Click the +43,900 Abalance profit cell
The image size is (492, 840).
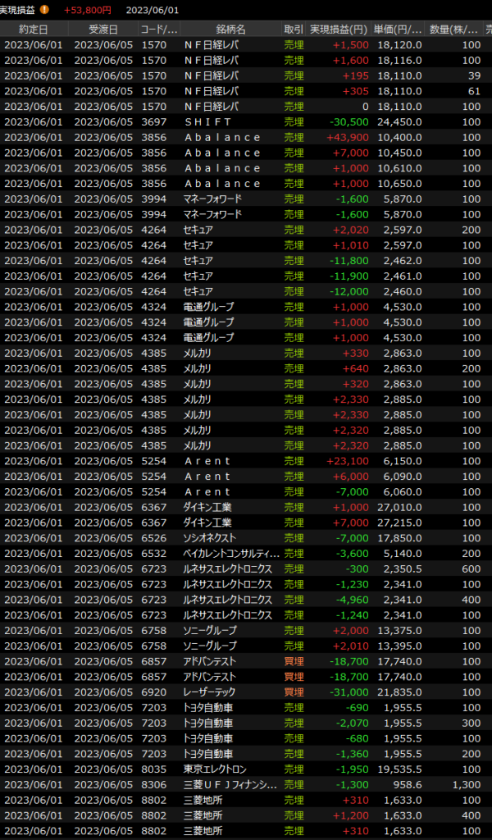(x=347, y=137)
